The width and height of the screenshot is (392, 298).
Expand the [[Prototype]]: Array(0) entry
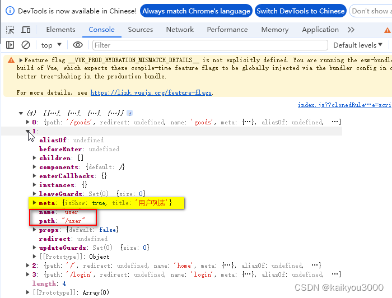pyautogui.click(x=28, y=292)
